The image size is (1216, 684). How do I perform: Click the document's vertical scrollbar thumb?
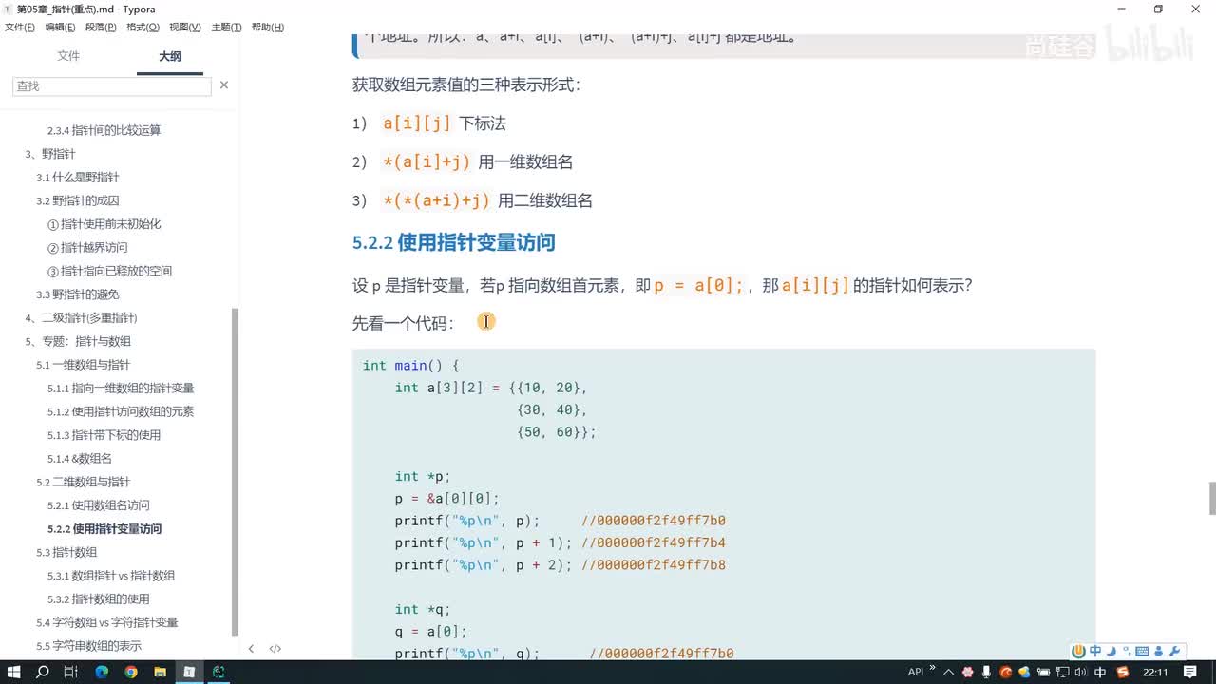(1211, 499)
